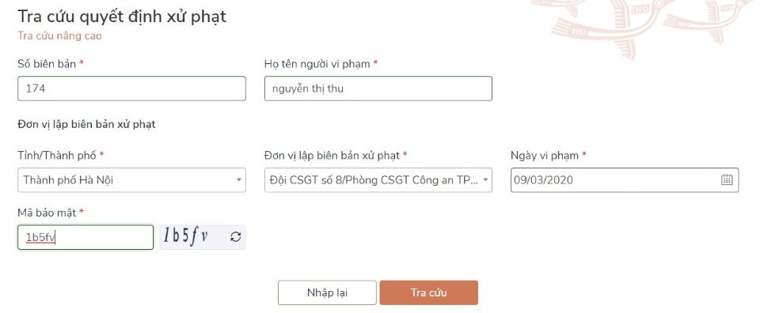Select the Họ tên người vi phạm input
The width and height of the screenshot is (760, 313).
click(378, 89)
